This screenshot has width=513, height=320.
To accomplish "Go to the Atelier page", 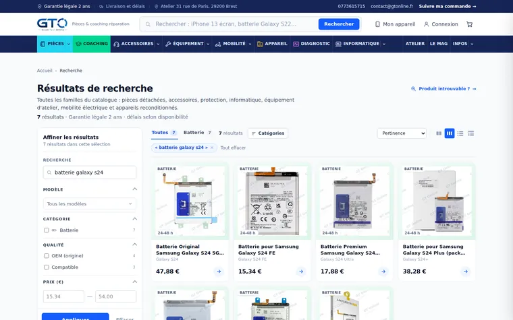I will [415, 44].
